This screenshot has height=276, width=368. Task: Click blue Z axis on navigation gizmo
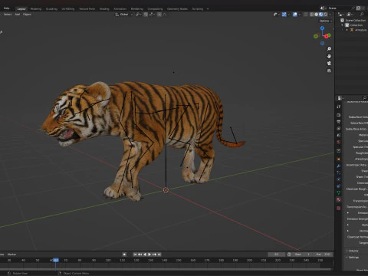pyautogui.click(x=322, y=28)
